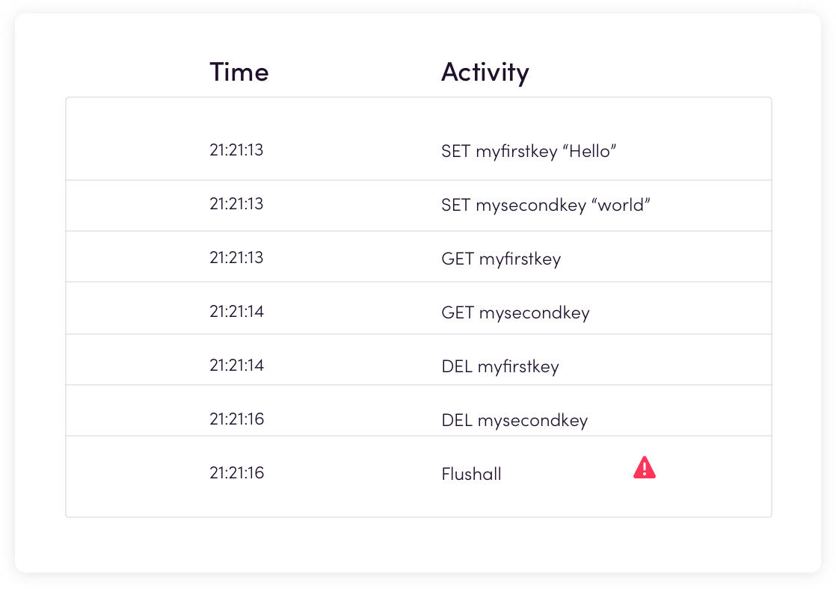This screenshot has height=589, width=836.
Task: Click the 21:21:16 time beside DEL mysecondkey
Action: (237, 419)
